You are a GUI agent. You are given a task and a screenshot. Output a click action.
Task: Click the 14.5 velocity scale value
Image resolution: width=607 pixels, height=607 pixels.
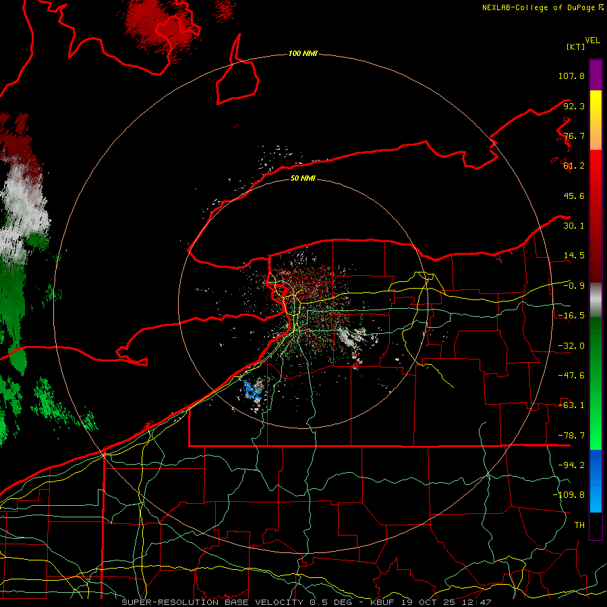(574, 256)
